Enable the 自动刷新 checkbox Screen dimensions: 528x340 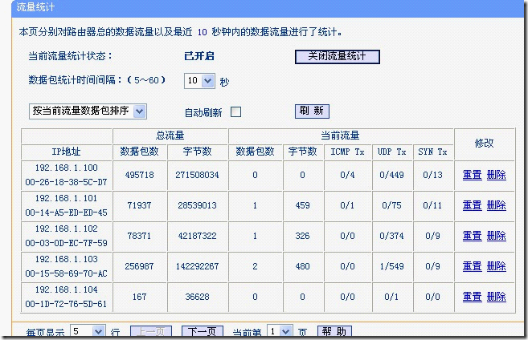[x=235, y=112]
